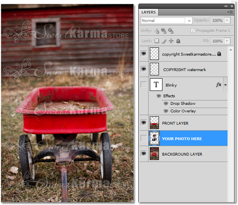Toggle Unify layer visibility icon
The image size is (238, 205).
(x=164, y=31)
